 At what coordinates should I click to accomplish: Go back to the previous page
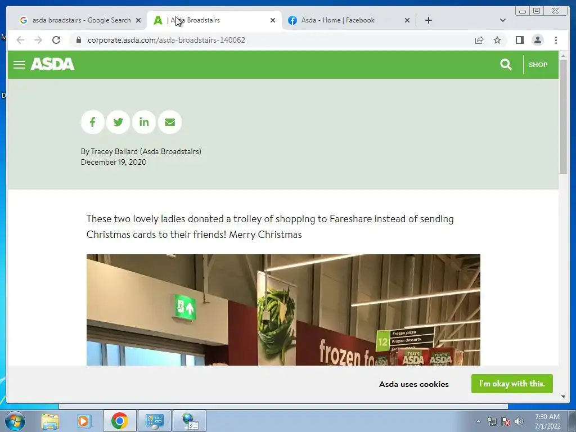click(20, 40)
